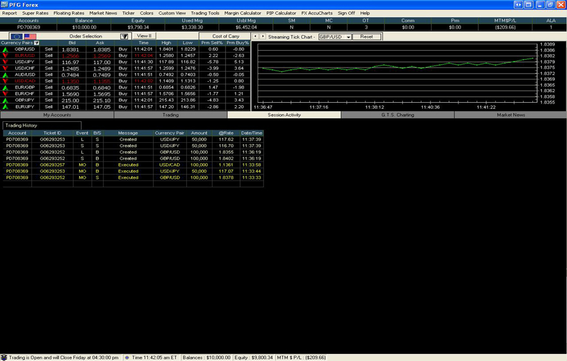Open the Margin Calculator menu item

pyautogui.click(x=242, y=13)
